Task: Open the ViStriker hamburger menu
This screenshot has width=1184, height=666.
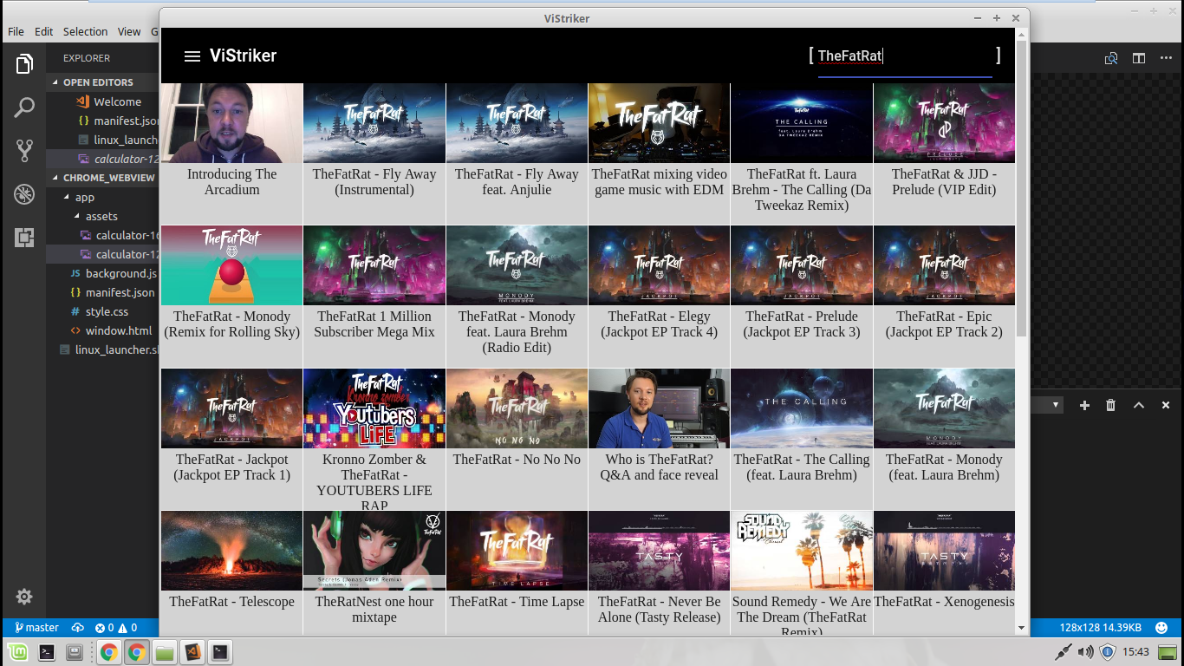Action: point(192,56)
